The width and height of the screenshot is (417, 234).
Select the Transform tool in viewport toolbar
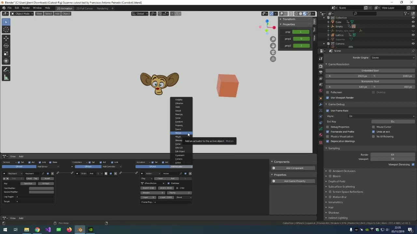pos(6,61)
